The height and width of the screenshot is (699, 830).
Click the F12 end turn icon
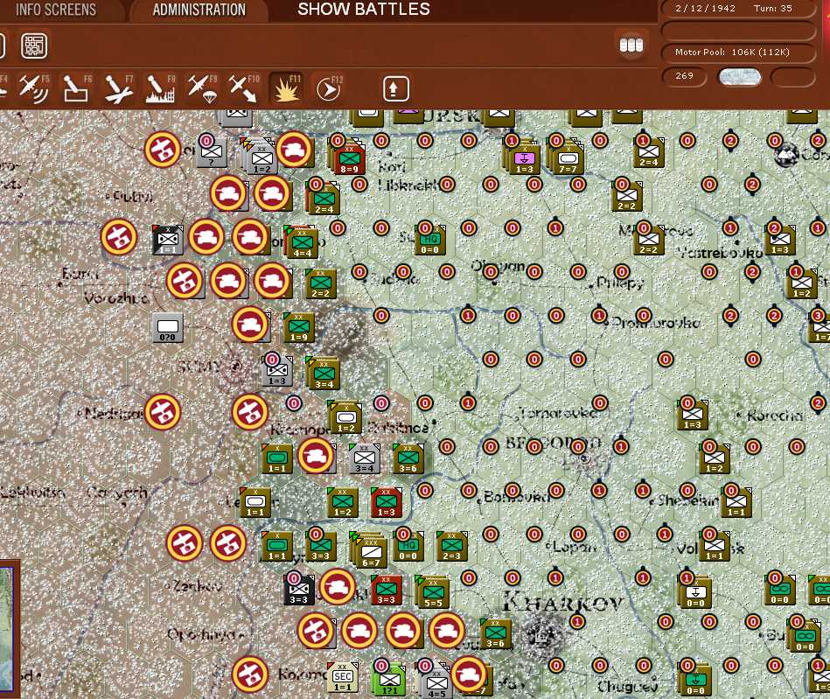329,88
